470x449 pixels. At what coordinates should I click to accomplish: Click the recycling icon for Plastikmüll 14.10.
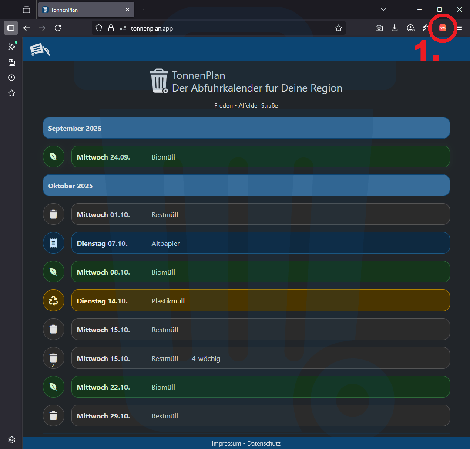click(54, 301)
